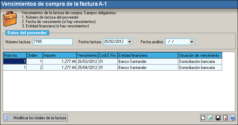
Task: Click the document with red X icon
Action: click(225, 118)
